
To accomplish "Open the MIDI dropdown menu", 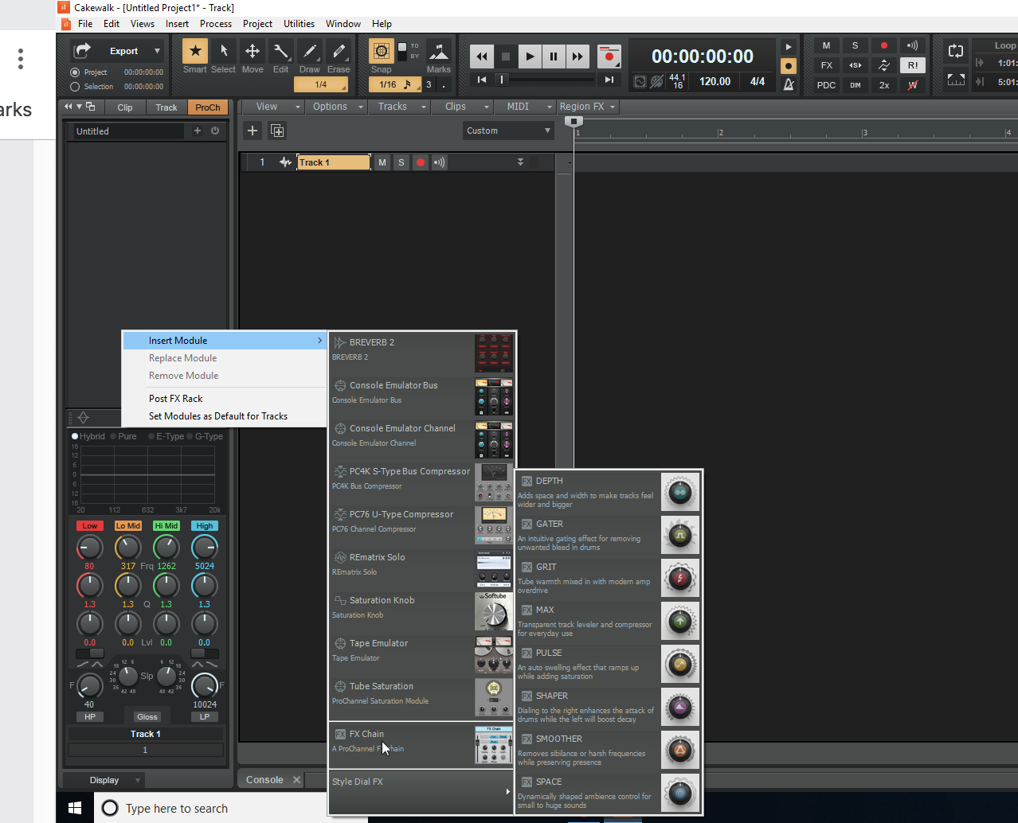I will point(526,107).
